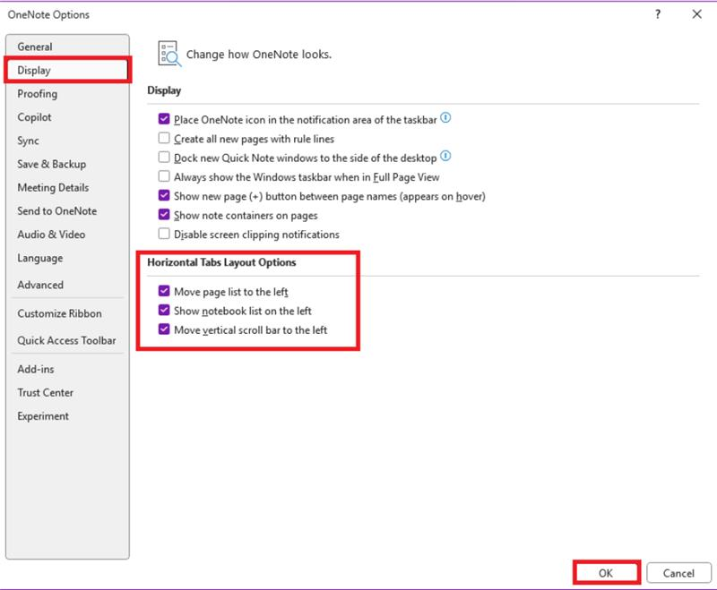The image size is (717, 590).
Task: Click the bold Display section heading
Action: (164, 90)
